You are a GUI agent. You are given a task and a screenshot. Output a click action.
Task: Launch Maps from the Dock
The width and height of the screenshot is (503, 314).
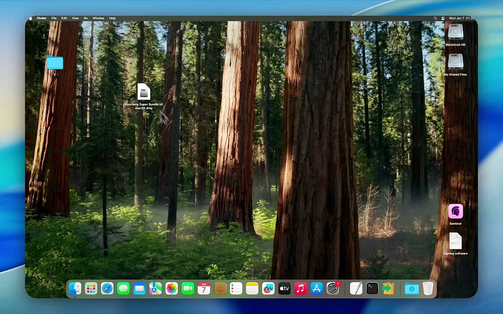(155, 288)
